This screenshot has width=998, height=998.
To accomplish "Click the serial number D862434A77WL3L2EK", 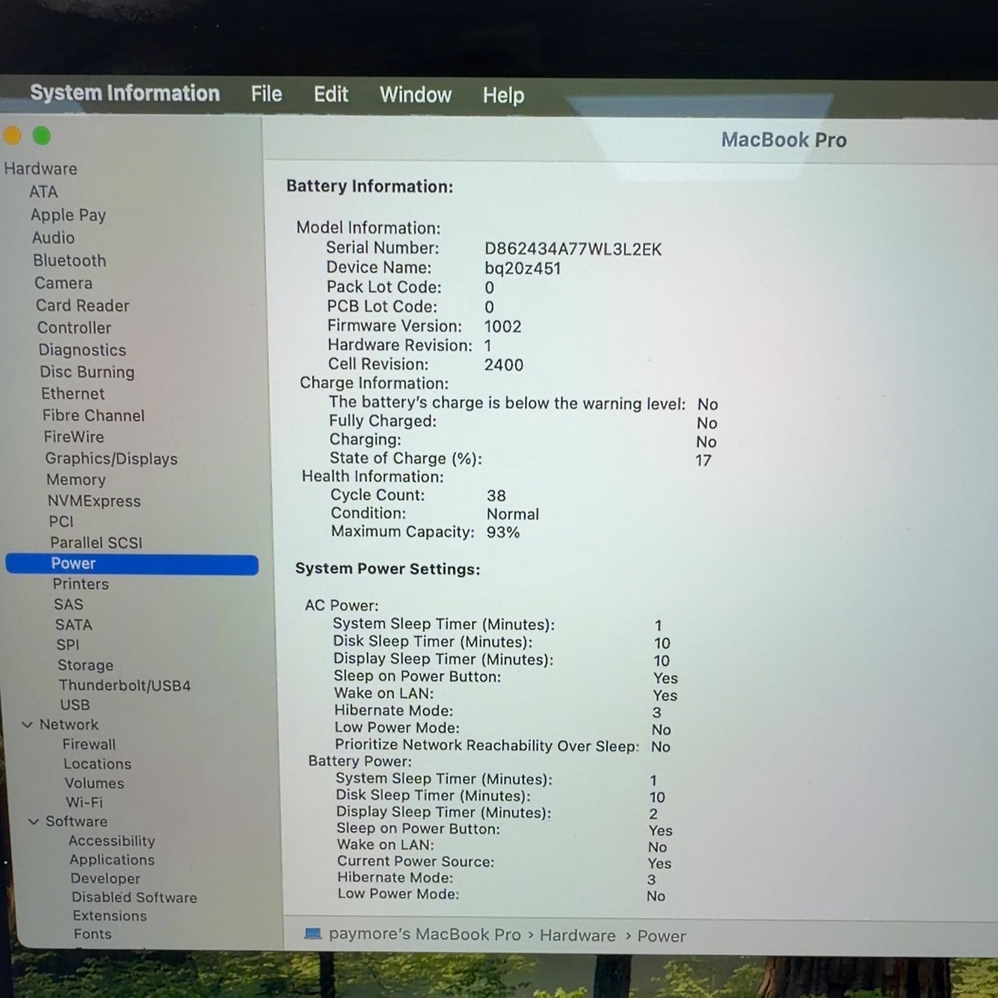I will pyautogui.click(x=573, y=249).
